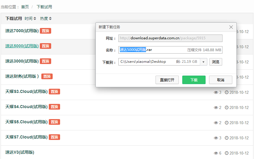Click the 网址 download URL field

click(170, 38)
